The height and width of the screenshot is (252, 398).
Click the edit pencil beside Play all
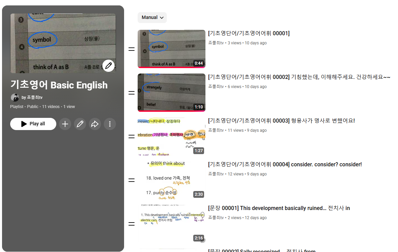(80, 124)
